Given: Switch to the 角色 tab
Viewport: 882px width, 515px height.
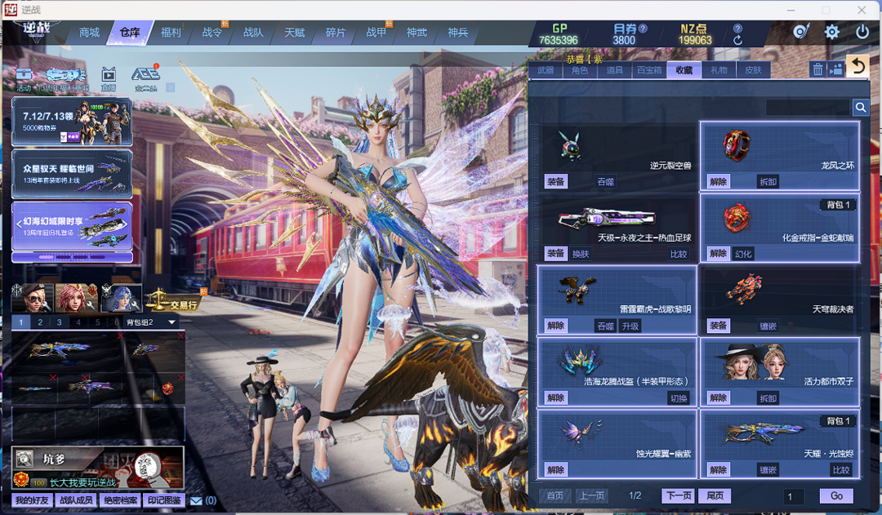Looking at the screenshot, I should [580, 69].
